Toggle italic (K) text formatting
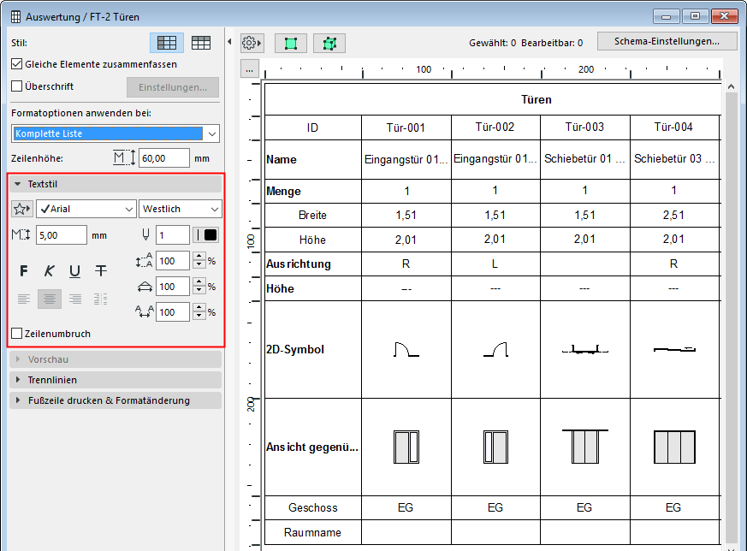 tap(50, 271)
